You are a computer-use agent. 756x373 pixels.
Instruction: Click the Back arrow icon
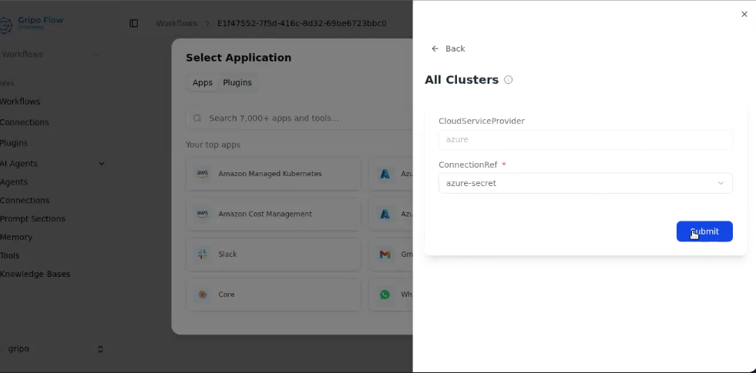[435, 48]
